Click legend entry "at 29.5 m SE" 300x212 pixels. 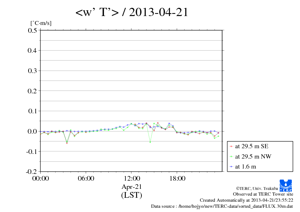click(252, 146)
